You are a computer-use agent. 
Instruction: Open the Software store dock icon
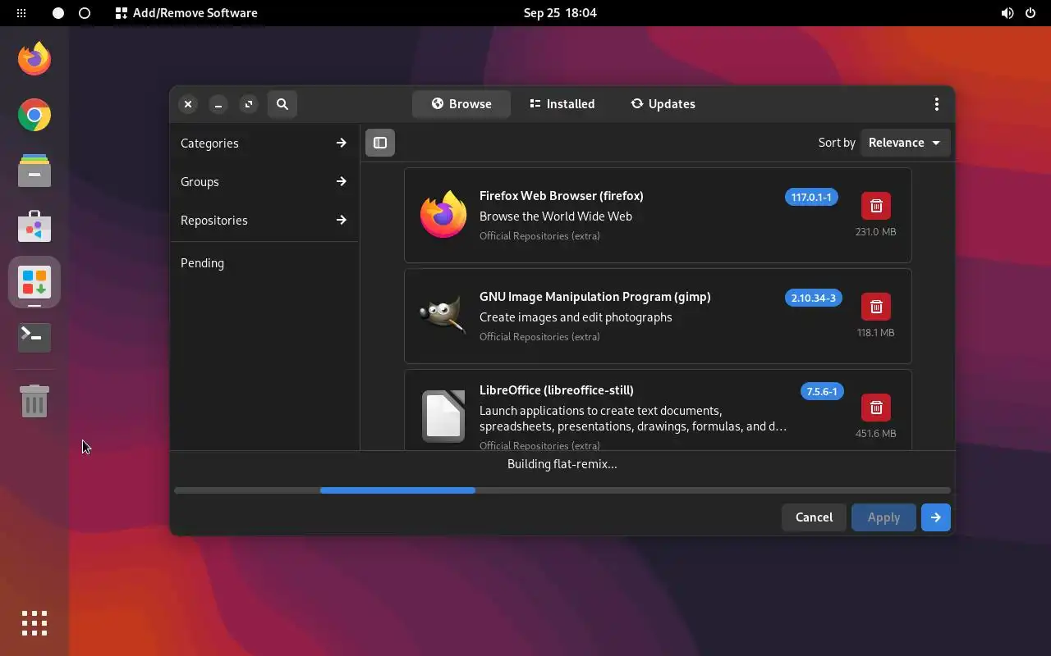tap(34, 226)
